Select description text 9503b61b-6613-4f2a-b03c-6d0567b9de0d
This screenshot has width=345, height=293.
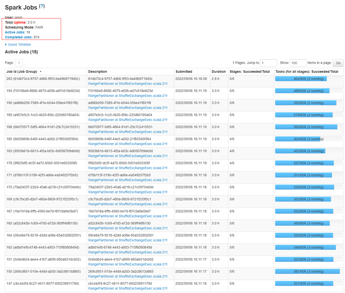click(x=120, y=151)
